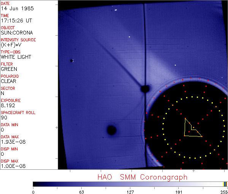
Task: Click the (K+F)*V intensity source value
Action: point(10,45)
